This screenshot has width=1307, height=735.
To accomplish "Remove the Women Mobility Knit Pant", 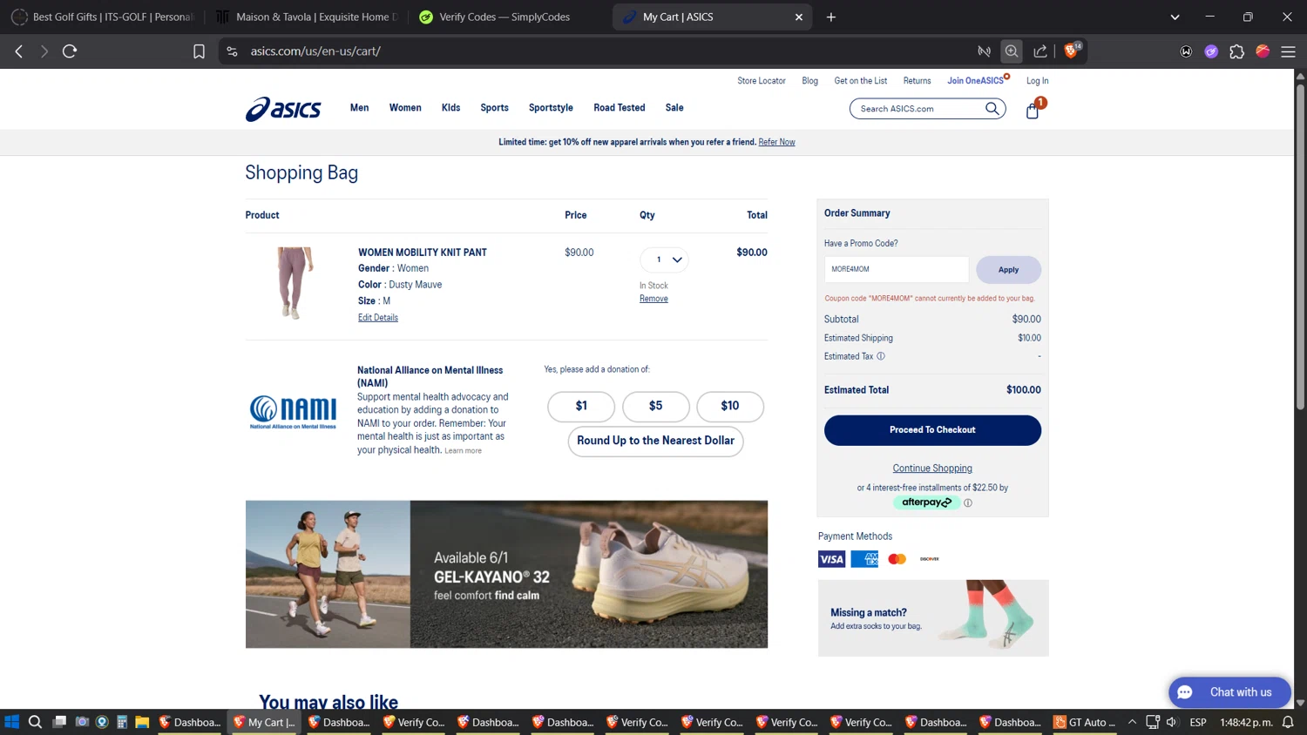I will (653, 299).
